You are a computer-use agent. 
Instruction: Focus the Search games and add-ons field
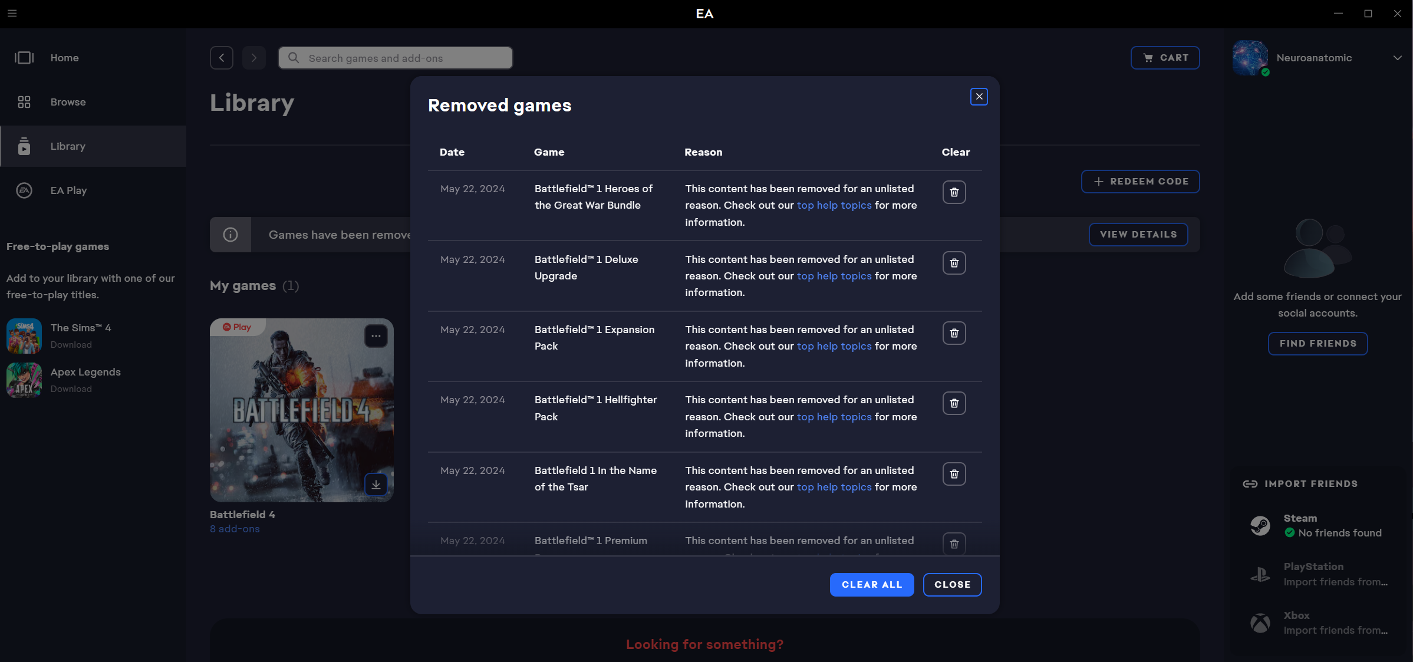click(x=396, y=58)
